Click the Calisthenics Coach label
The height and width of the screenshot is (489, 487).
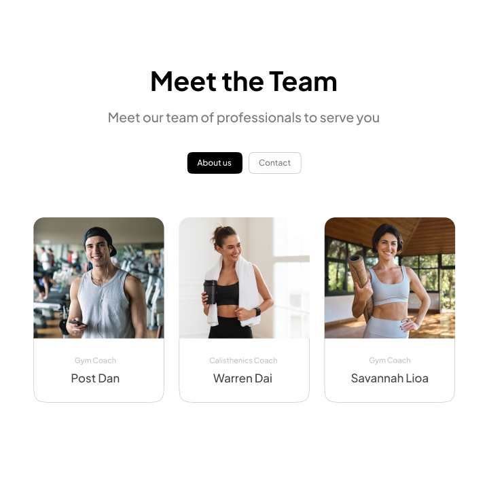243,361
